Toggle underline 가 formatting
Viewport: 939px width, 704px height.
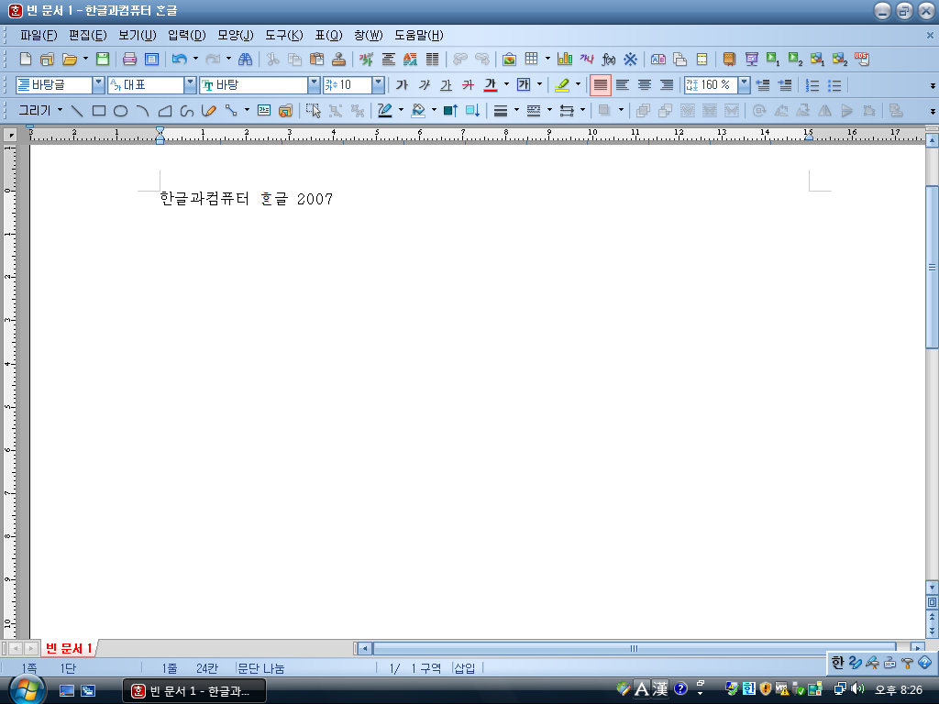(x=447, y=85)
